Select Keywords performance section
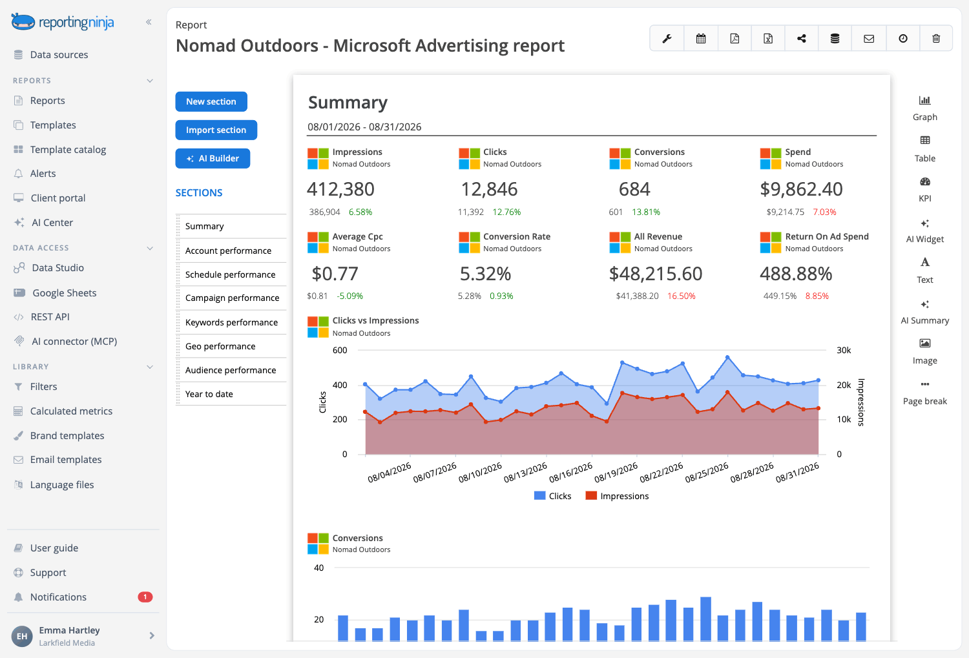This screenshot has width=969, height=658. [x=231, y=322]
